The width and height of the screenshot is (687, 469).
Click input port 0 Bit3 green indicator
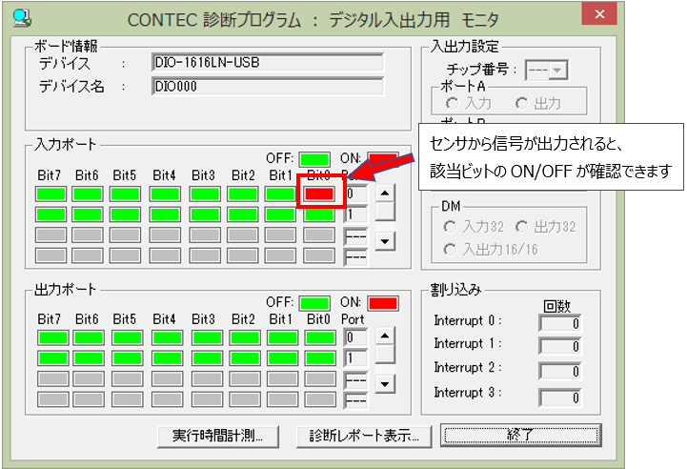pyautogui.click(x=205, y=194)
